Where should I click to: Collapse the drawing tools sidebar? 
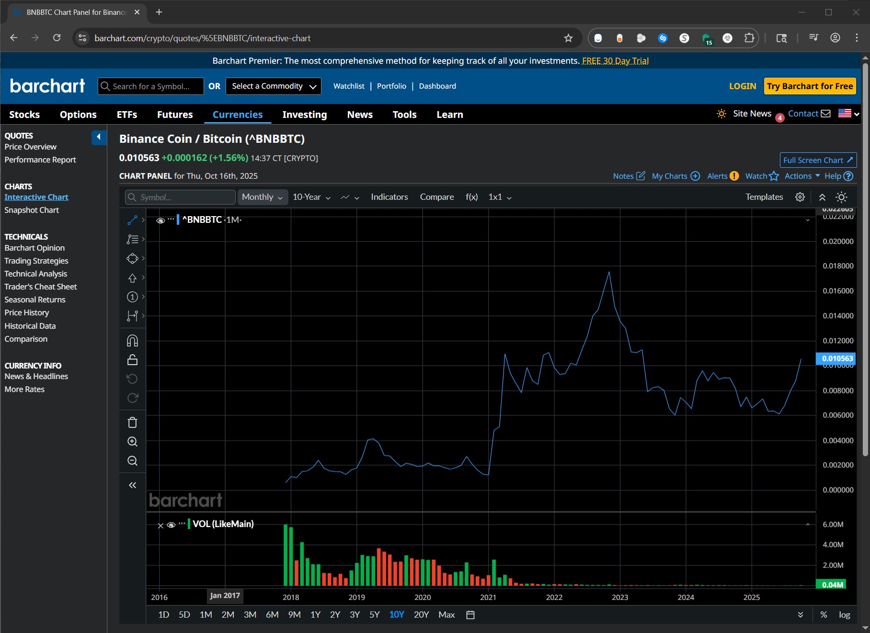coord(132,485)
